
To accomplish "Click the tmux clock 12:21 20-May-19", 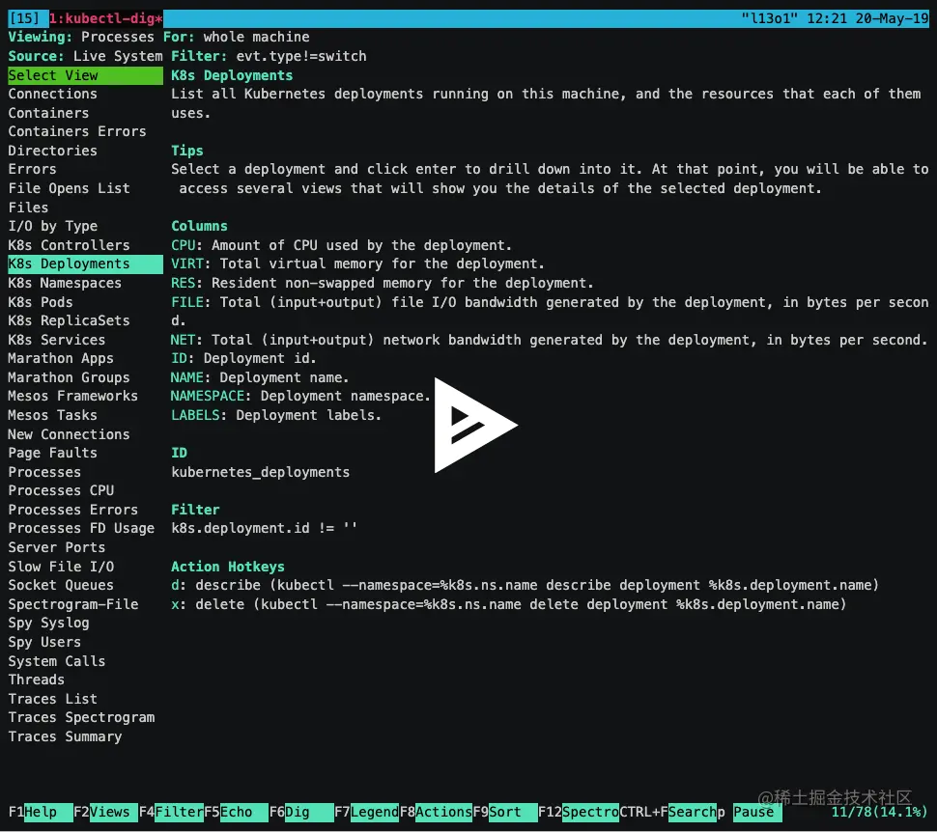I will (x=867, y=18).
